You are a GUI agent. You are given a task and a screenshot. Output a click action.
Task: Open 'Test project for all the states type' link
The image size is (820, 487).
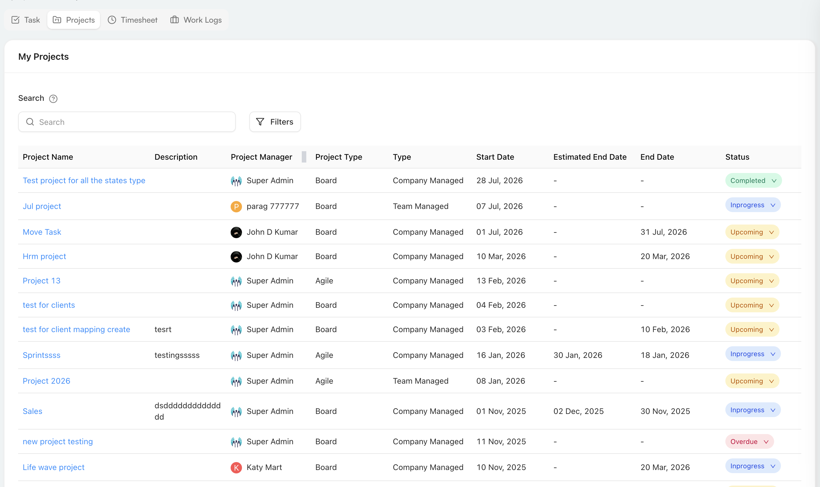[84, 181]
